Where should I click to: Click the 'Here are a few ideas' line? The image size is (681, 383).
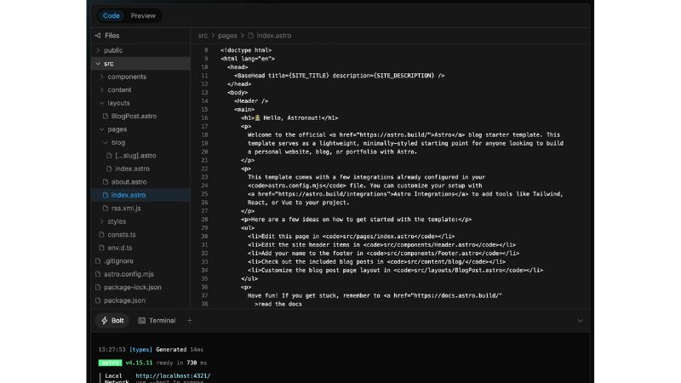click(356, 220)
